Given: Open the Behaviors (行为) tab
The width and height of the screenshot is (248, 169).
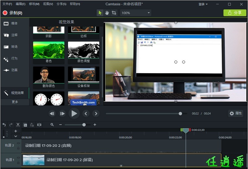Looking at the screenshot, I should (x=15, y=58).
